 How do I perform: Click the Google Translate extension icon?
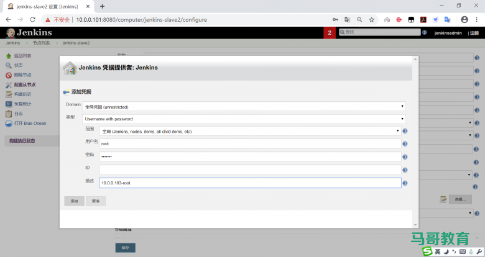447,20
